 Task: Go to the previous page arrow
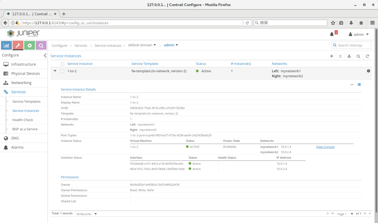tap(333, 213)
